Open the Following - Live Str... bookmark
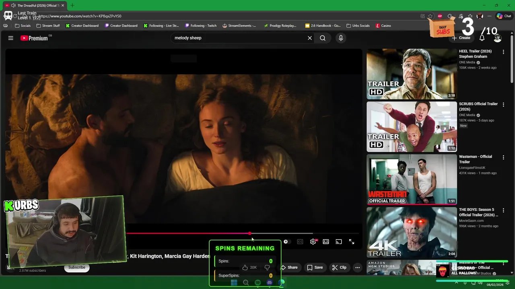This screenshot has height=289, width=515. (161, 26)
